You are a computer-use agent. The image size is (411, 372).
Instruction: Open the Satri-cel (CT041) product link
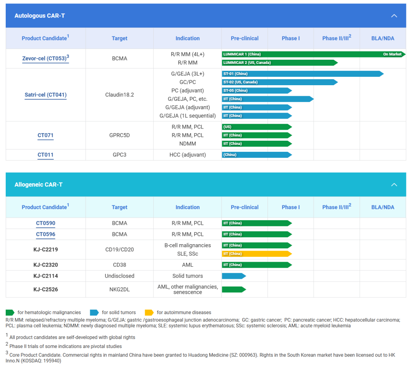[x=45, y=95]
